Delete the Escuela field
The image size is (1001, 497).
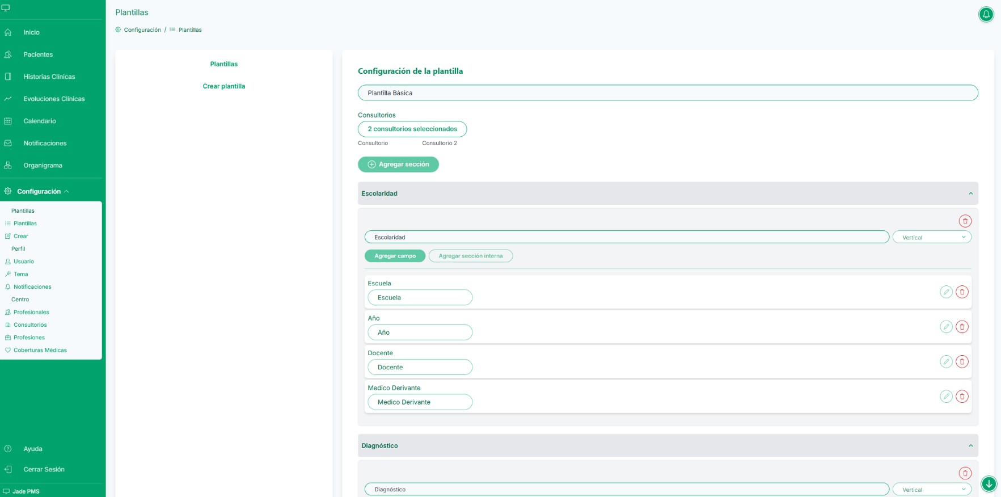click(962, 292)
